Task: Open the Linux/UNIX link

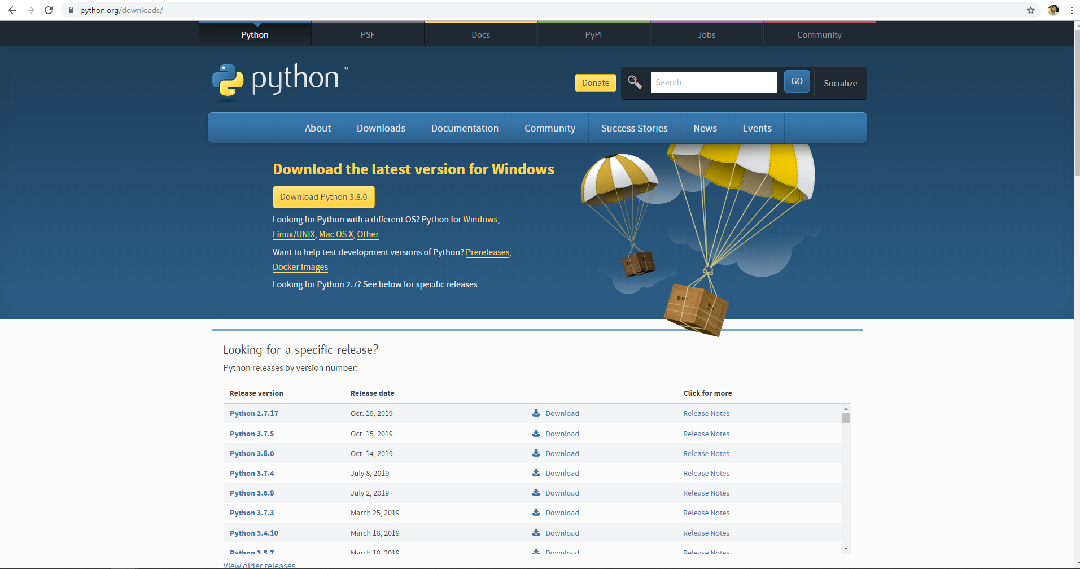Action: tap(294, 234)
